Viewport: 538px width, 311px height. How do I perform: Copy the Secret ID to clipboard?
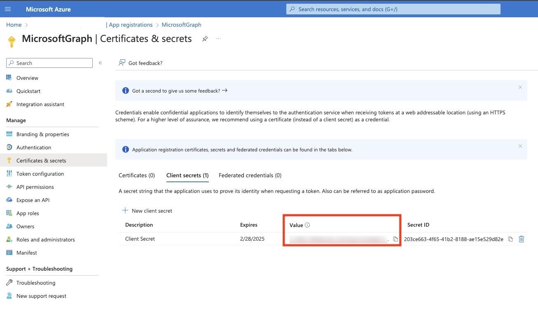tap(510, 239)
